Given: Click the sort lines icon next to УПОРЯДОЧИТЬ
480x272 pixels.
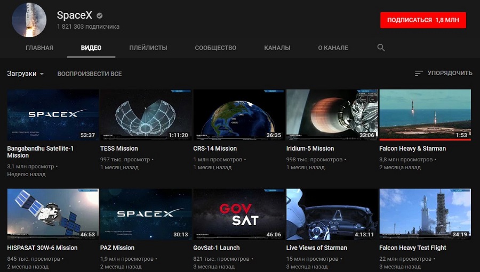Looking at the screenshot, I should [x=419, y=73].
